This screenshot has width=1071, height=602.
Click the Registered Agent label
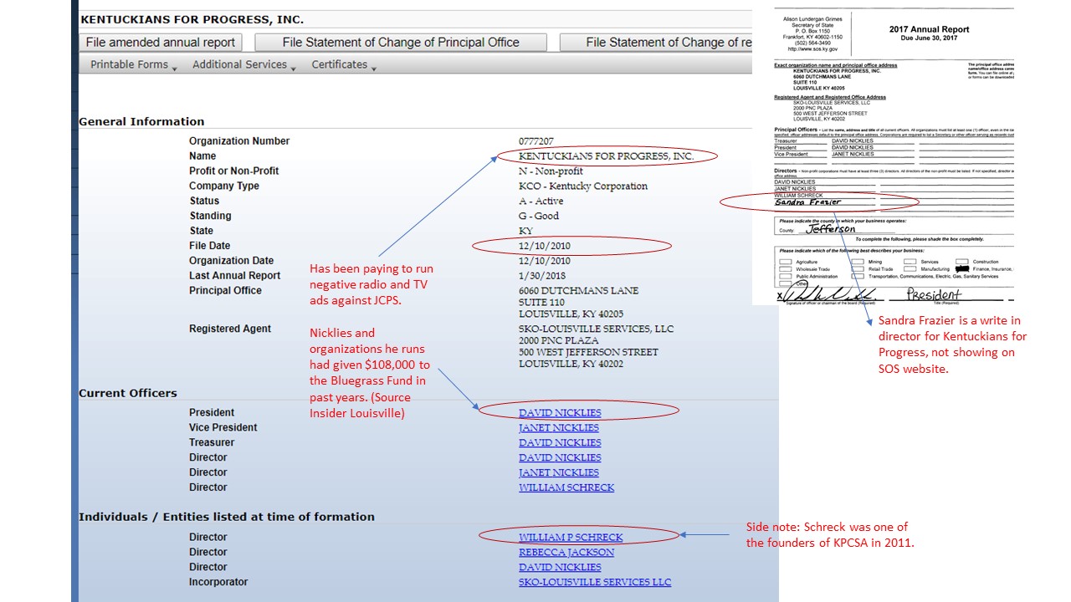click(230, 329)
